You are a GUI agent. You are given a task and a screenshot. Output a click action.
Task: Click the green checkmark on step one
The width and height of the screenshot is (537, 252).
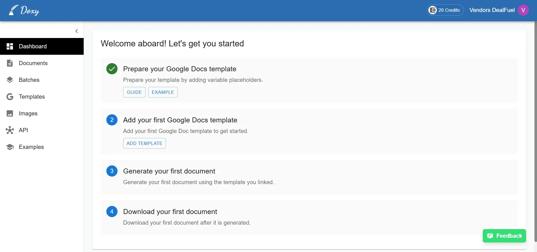pos(112,69)
